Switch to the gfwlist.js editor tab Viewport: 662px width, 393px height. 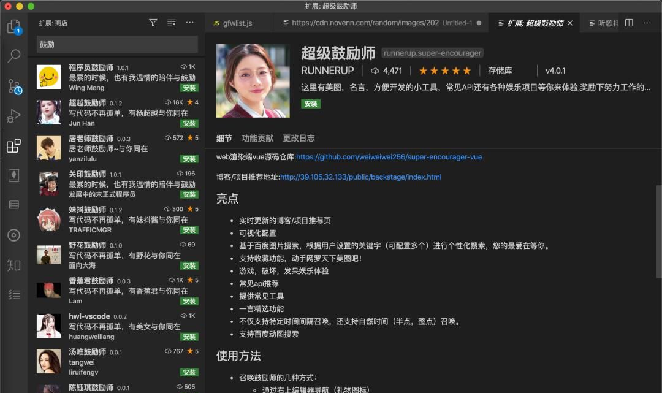[235, 22]
